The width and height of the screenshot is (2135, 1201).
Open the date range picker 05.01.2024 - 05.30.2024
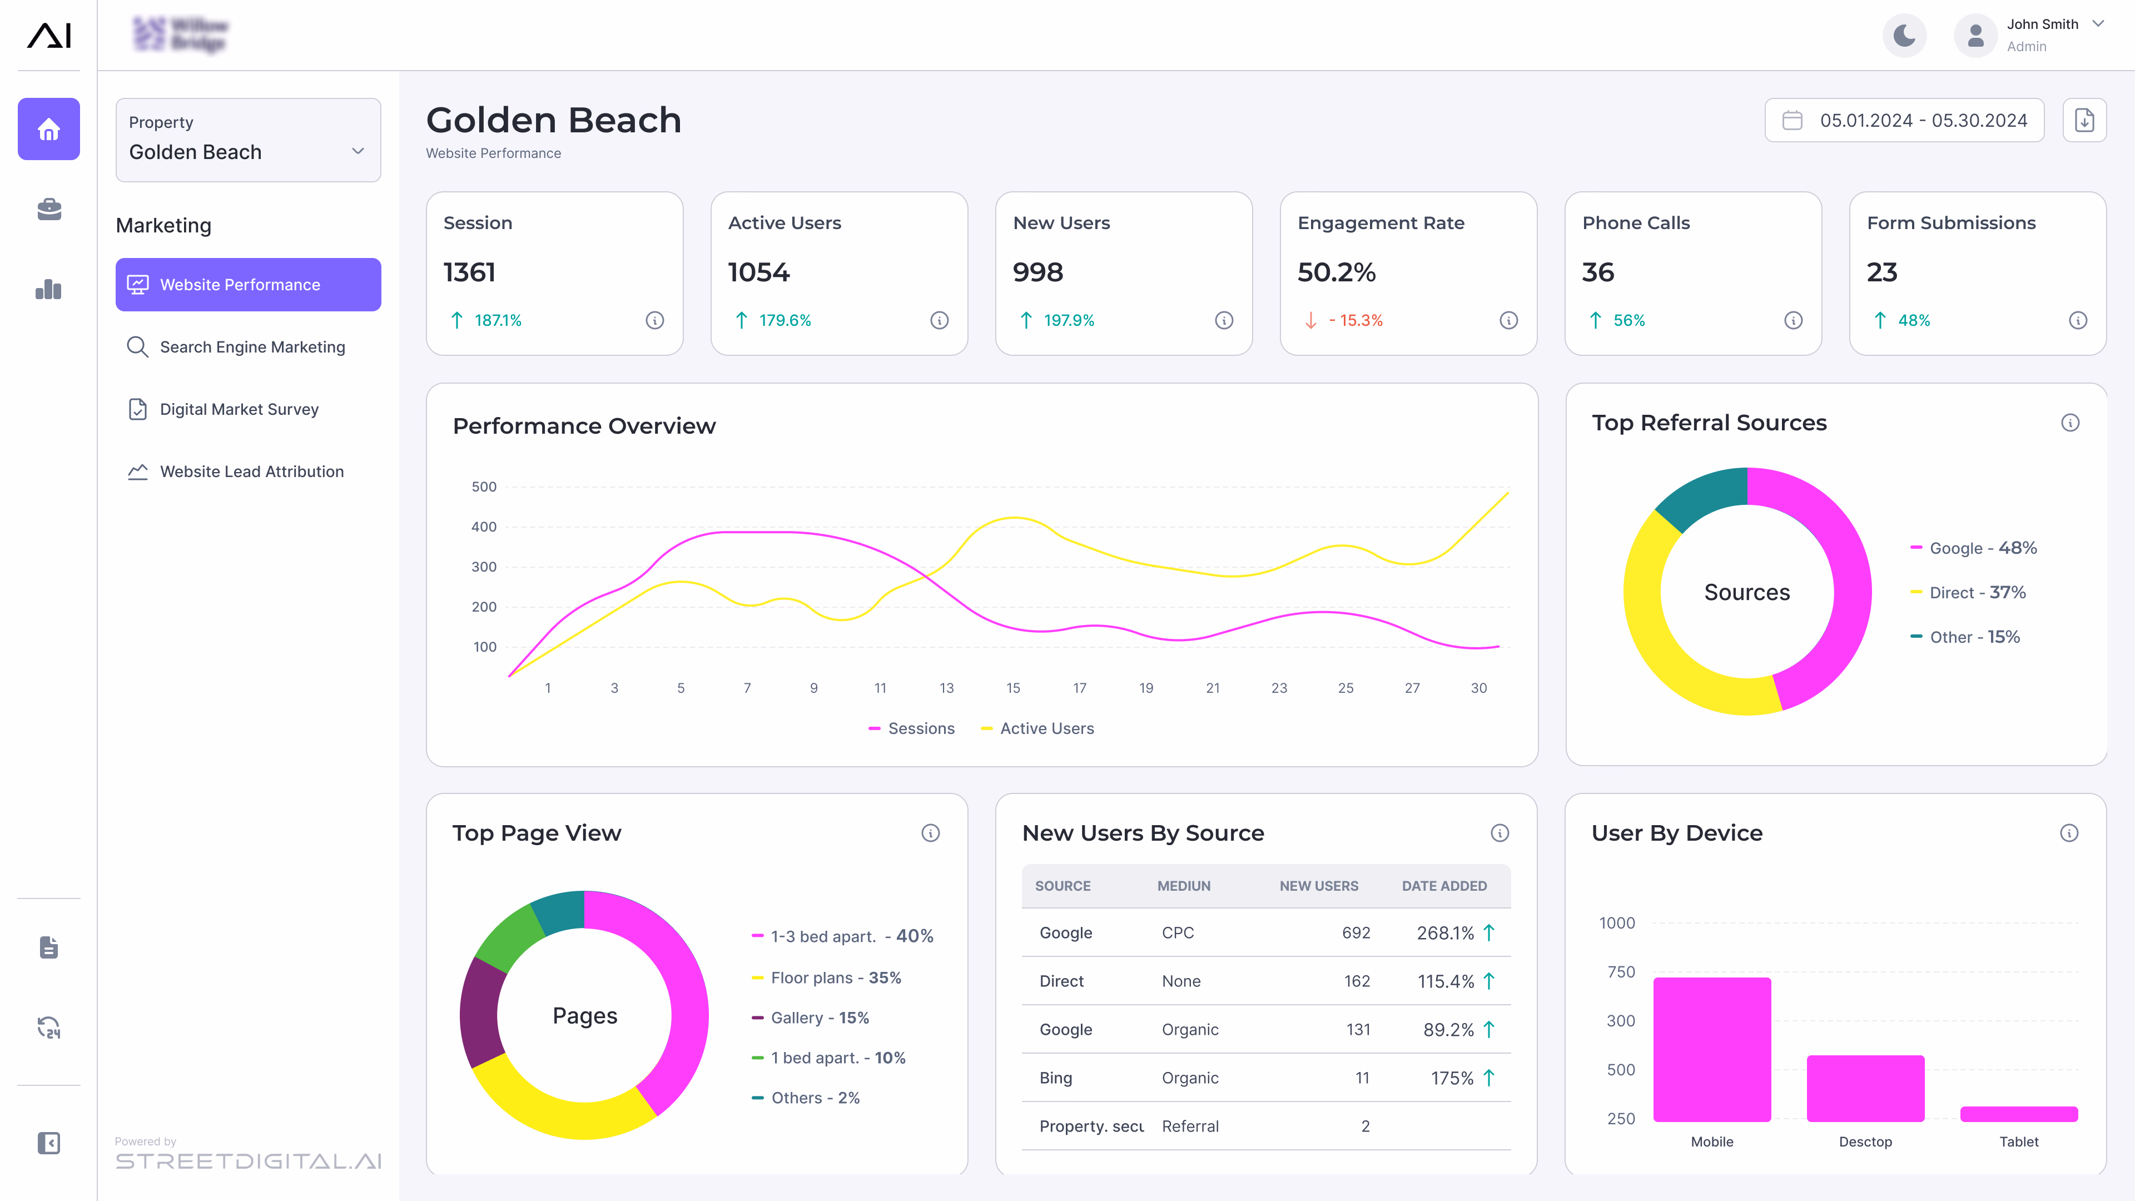tap(1905, 120)
